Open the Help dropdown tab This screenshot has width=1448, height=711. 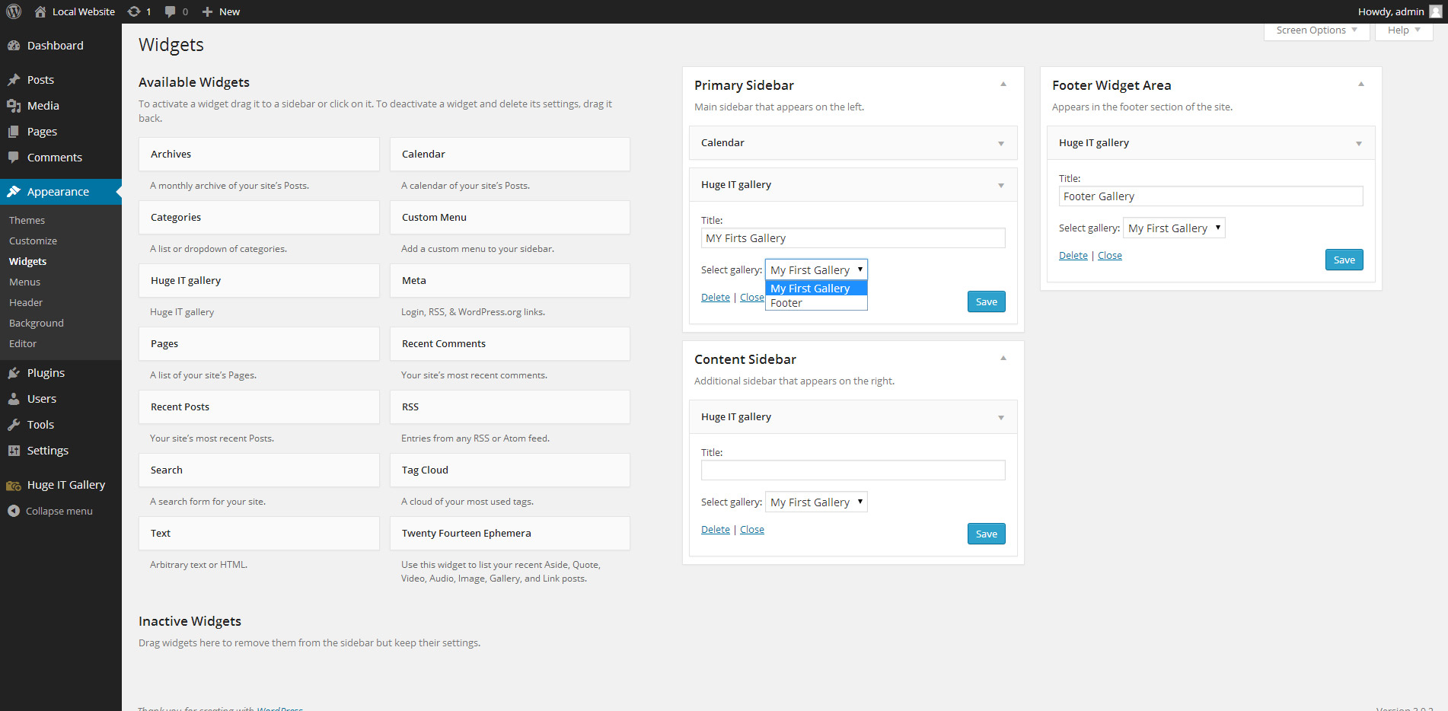1404,30
